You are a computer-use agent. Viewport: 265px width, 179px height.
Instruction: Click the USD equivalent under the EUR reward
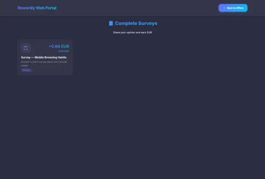(x=64, y=51)
